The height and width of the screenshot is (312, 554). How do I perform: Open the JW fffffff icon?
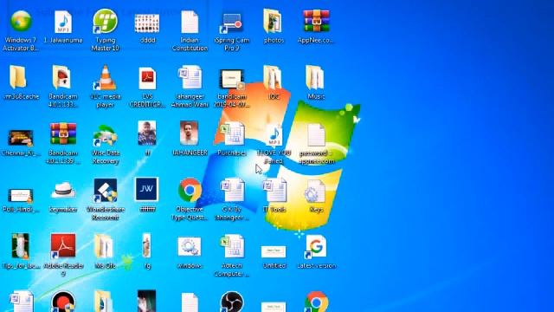(x=147, y=189)
